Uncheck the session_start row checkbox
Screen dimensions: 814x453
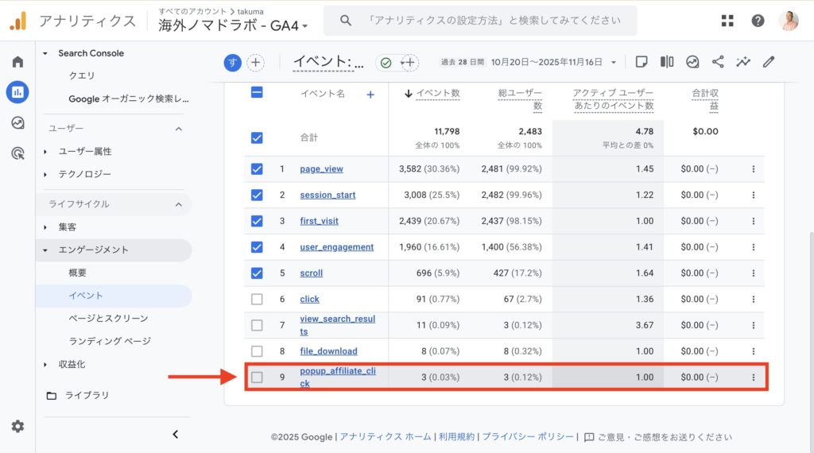pyautogui.click(x=257, y=195)
